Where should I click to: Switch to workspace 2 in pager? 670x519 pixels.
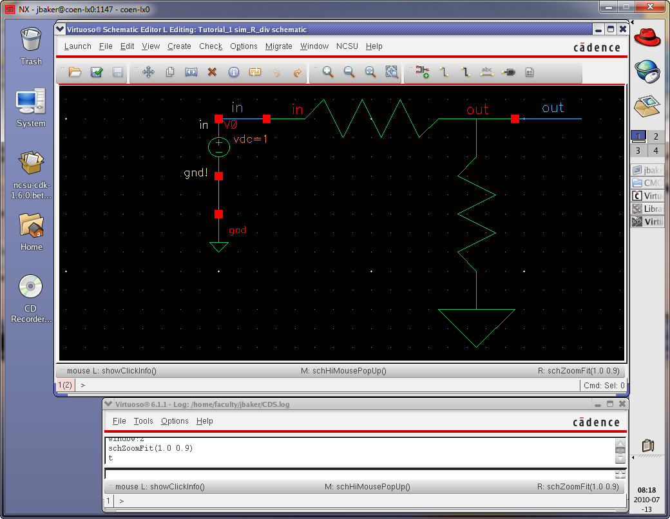pyautogui.click(x=656, y=137)
